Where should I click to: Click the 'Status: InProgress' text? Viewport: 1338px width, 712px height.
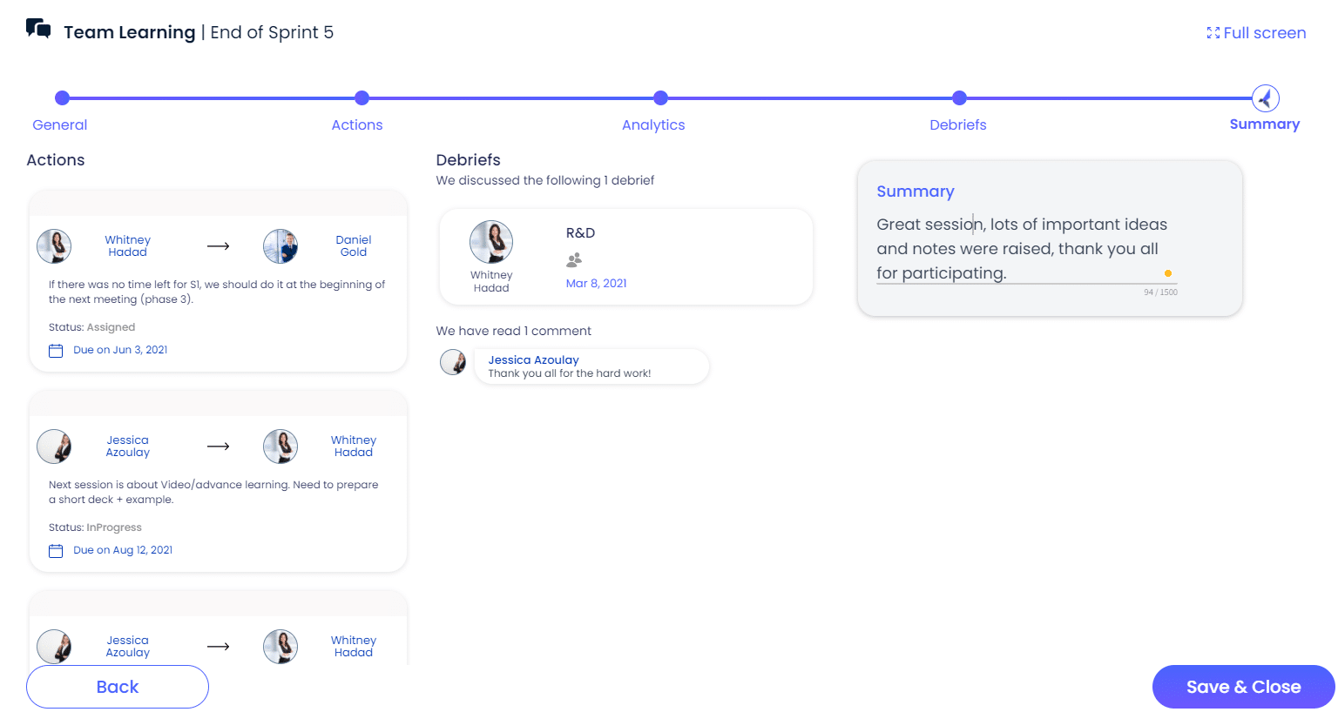tap(95, 527)
